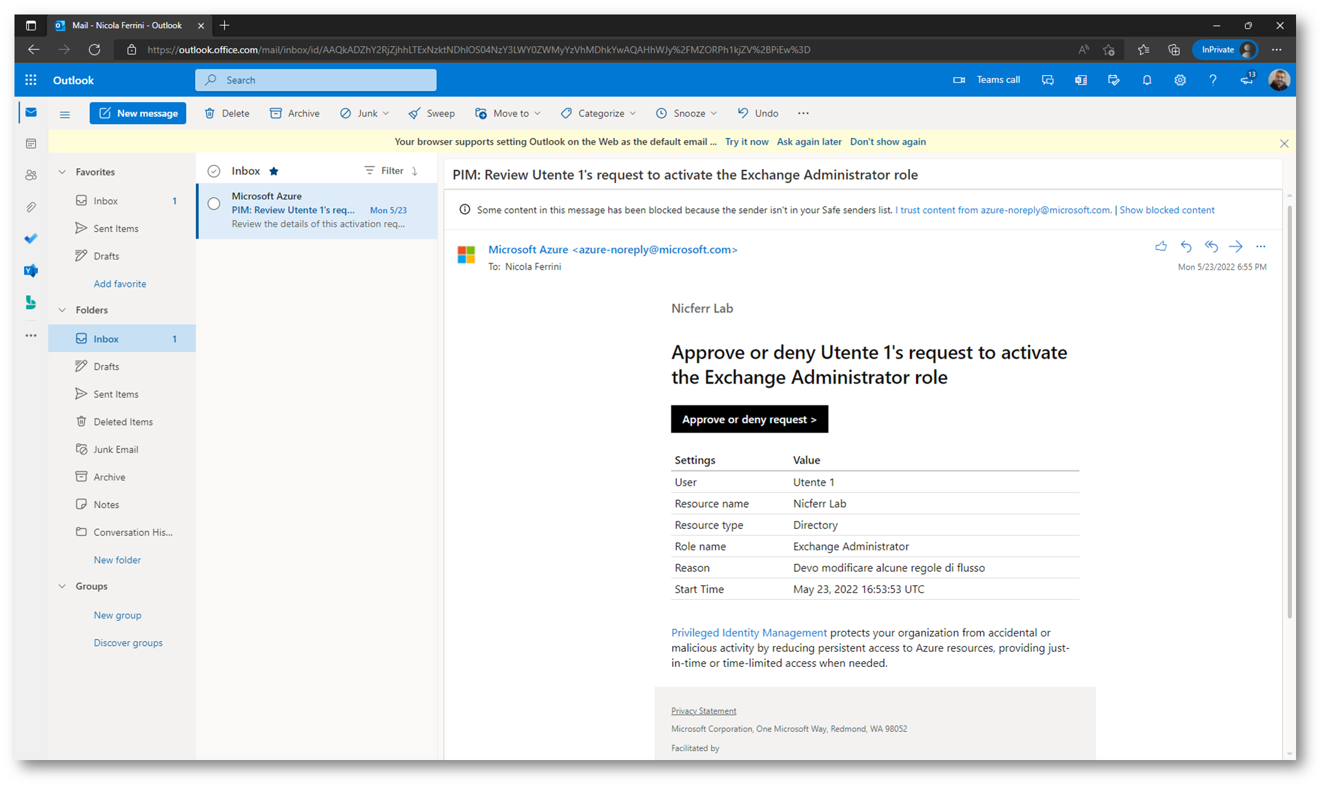The image size is (1325, 789).
Task: Open the Filter menu in message list
Action: point(384,170)
